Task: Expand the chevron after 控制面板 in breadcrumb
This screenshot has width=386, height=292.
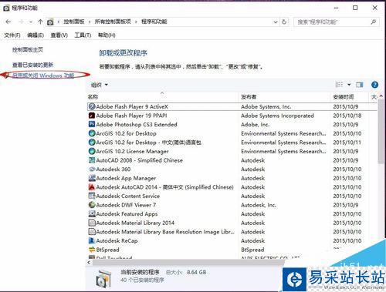Action: pyautogui.click(x=90, y=22)
